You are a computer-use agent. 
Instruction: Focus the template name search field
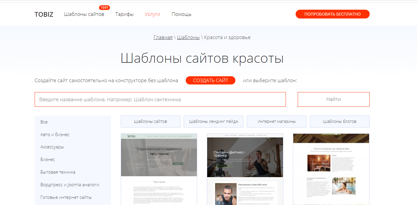pos(160,99)
